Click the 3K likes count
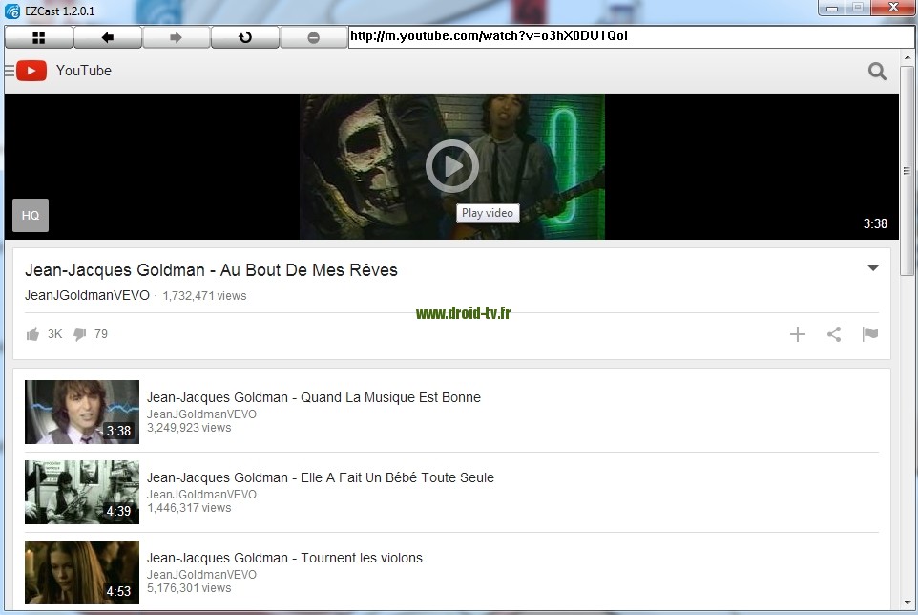The image size is (918, 615). (x=55, y=334)
